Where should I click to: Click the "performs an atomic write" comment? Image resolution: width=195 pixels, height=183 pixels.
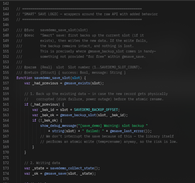[109, 142]
